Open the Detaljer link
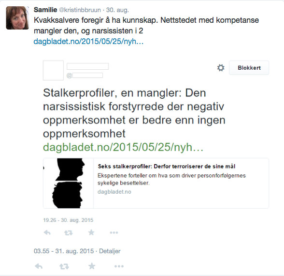Screen dimensions: 284x276 110,251
